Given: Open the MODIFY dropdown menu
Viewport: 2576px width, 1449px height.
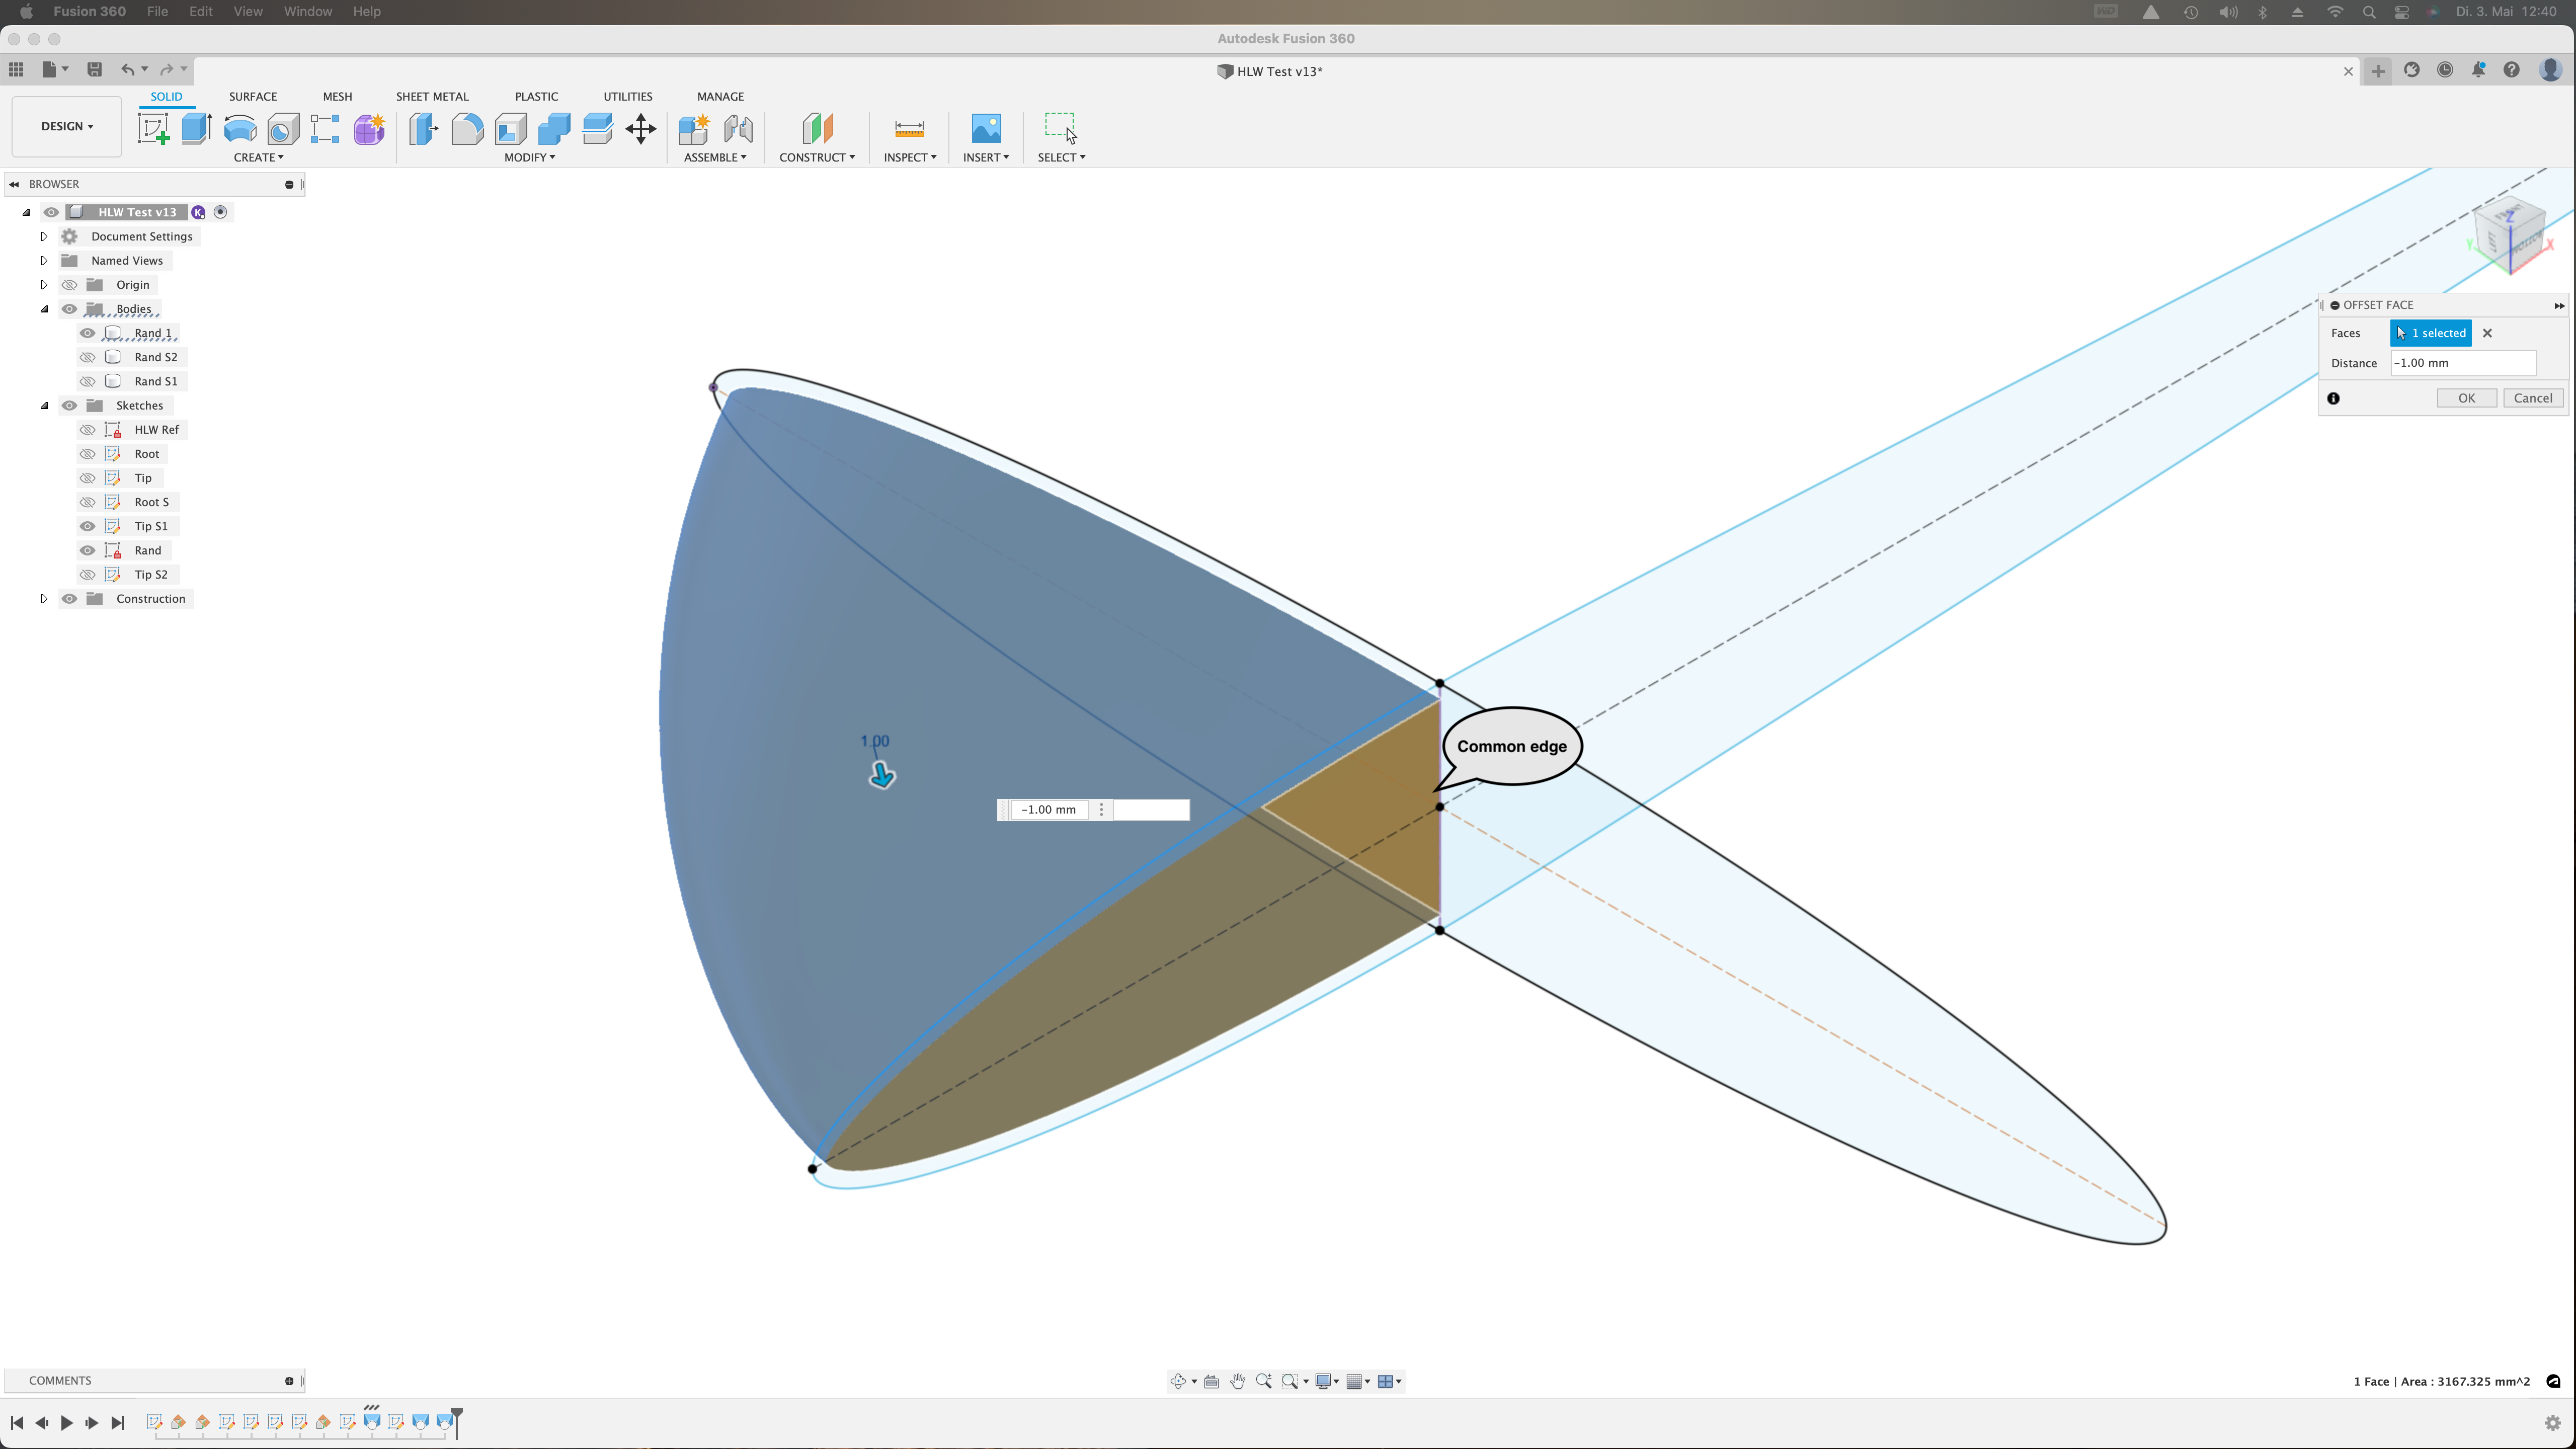Looking at the screenshot, I should [x=529, y=157].
